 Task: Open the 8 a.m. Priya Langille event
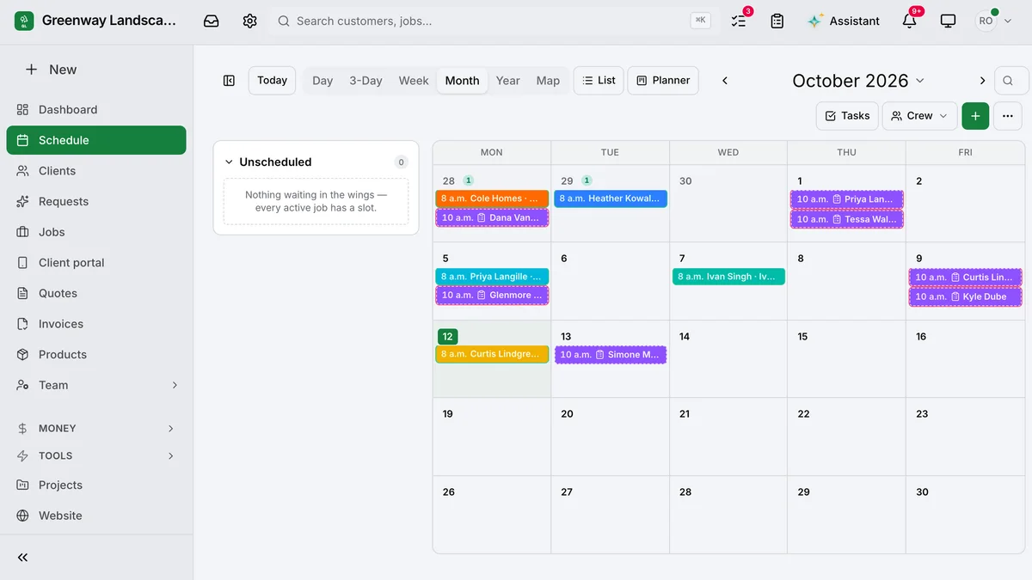click(x=492, y=277)
